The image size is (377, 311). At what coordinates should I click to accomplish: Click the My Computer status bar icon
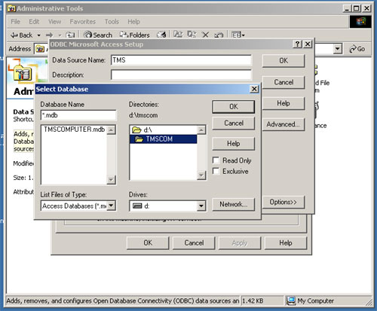(x=291, y=300)
